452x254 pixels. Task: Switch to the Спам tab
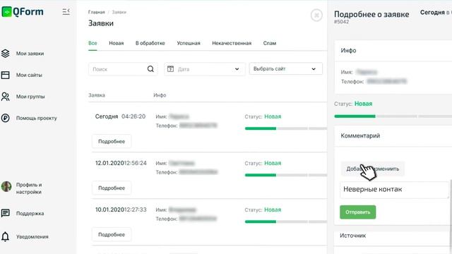270,43
